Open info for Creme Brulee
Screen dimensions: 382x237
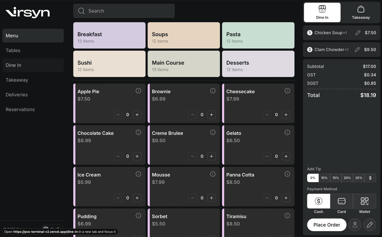click(x=213, y=132)
